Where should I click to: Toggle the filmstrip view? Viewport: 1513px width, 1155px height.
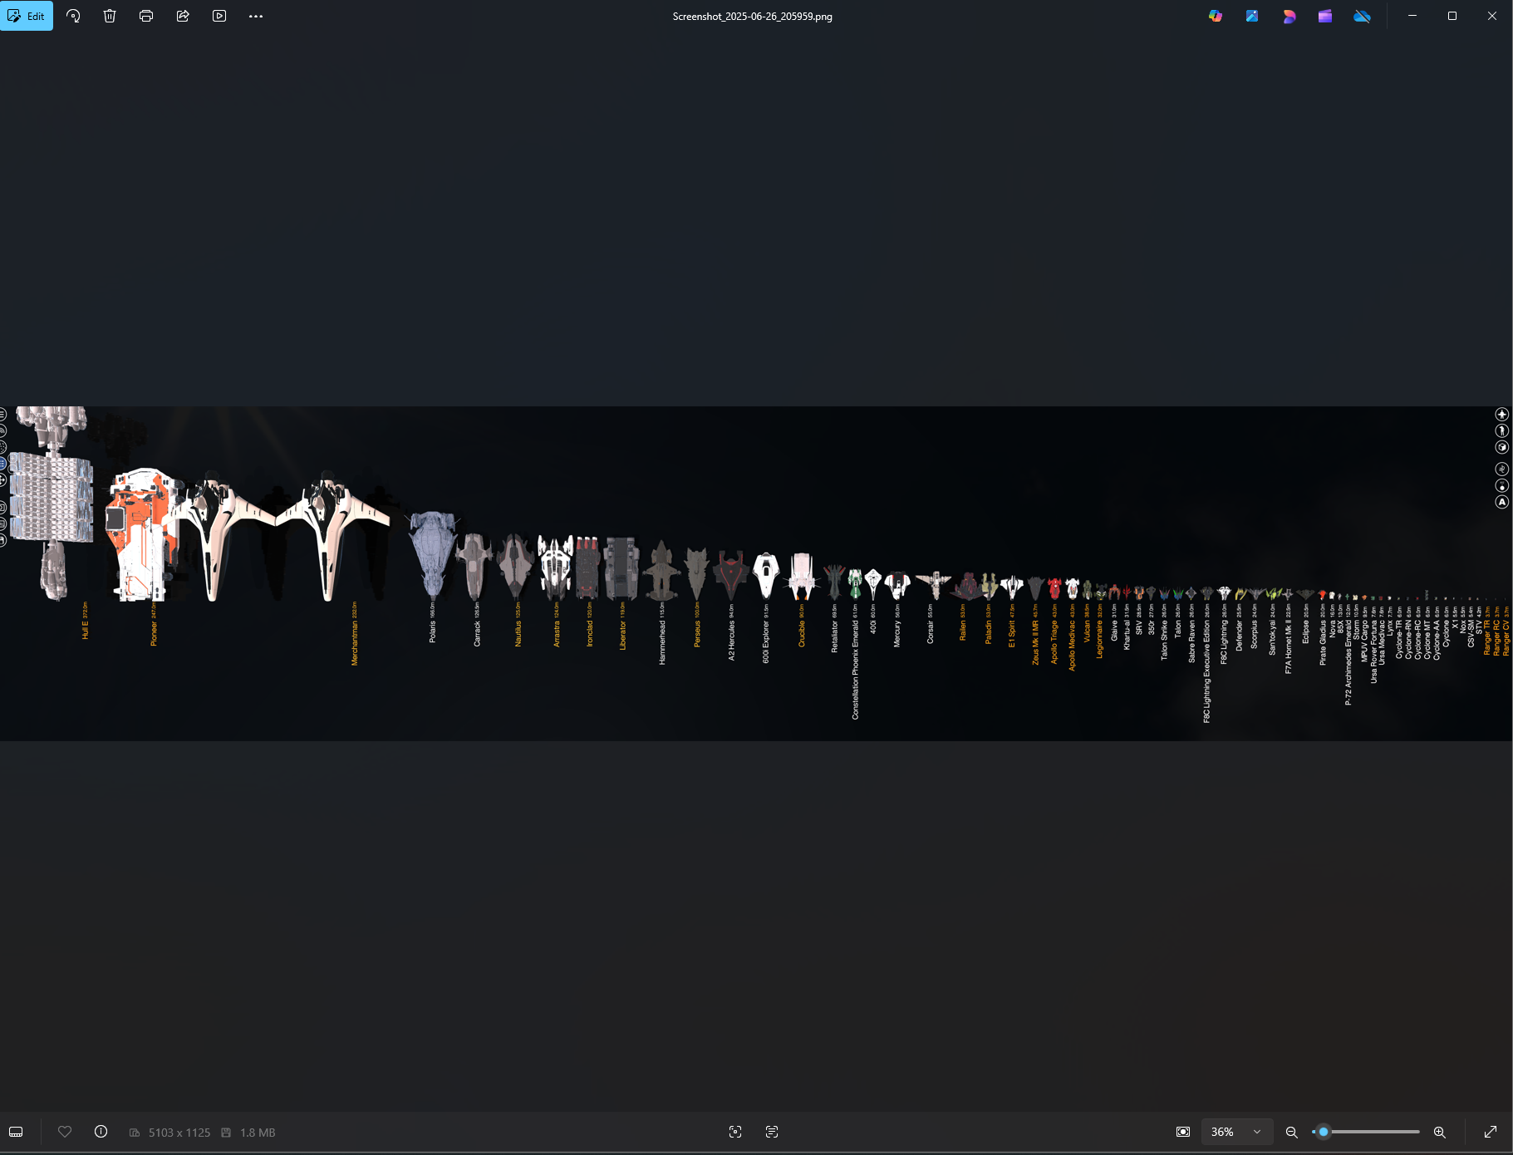pyautogui.click(x=16, y=1132)
